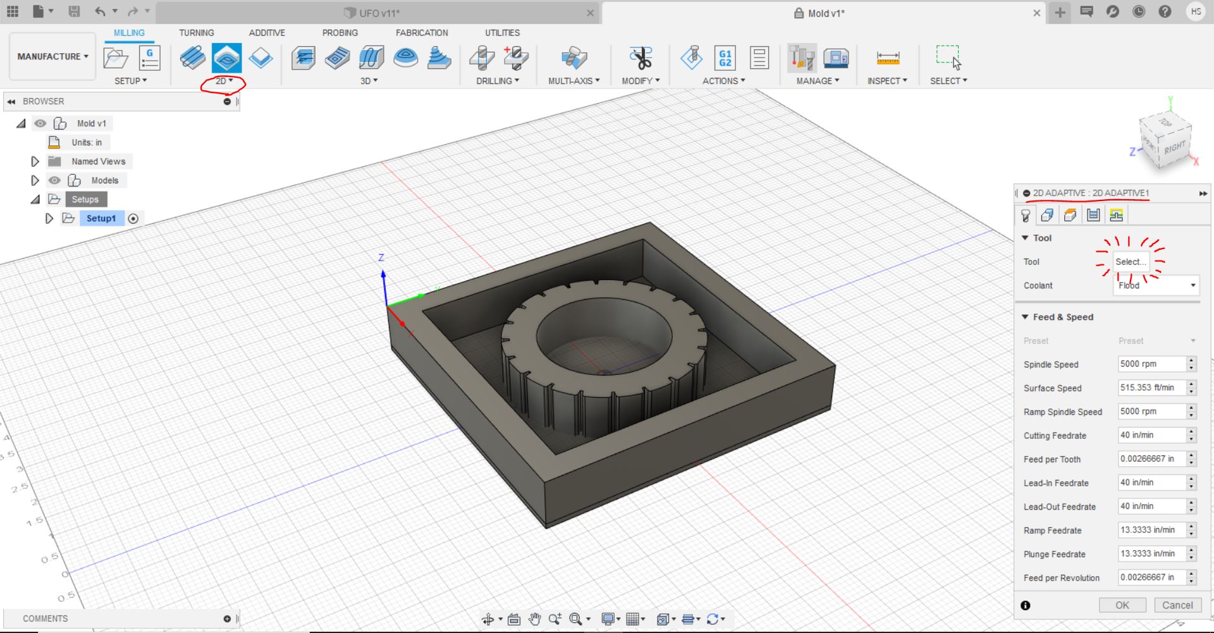Open the MANUFACTURE workspace dropdown

point(52,56)
